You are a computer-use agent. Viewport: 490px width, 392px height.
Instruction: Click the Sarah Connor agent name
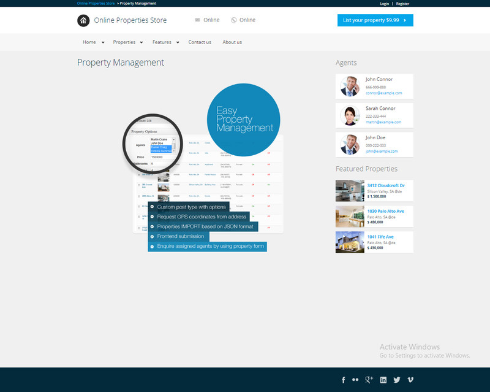click(380, 109)
